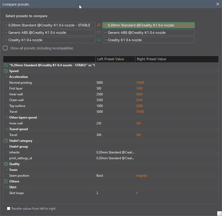
Task: Click the not-equal icon between process presets
Action: click(x=99, y=25)
